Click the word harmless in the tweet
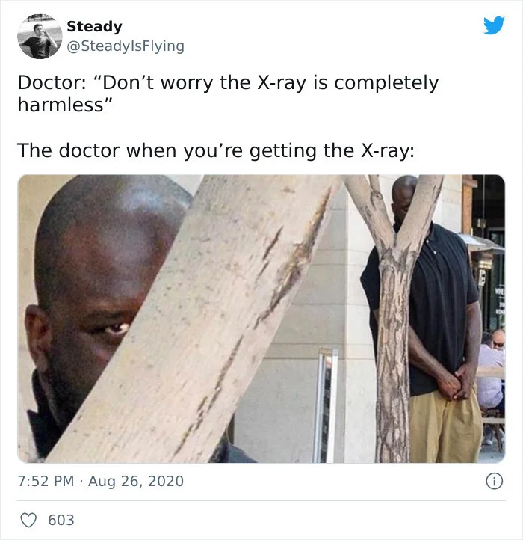Viewport: 523px width, 540px height. [x=61, y=105]
